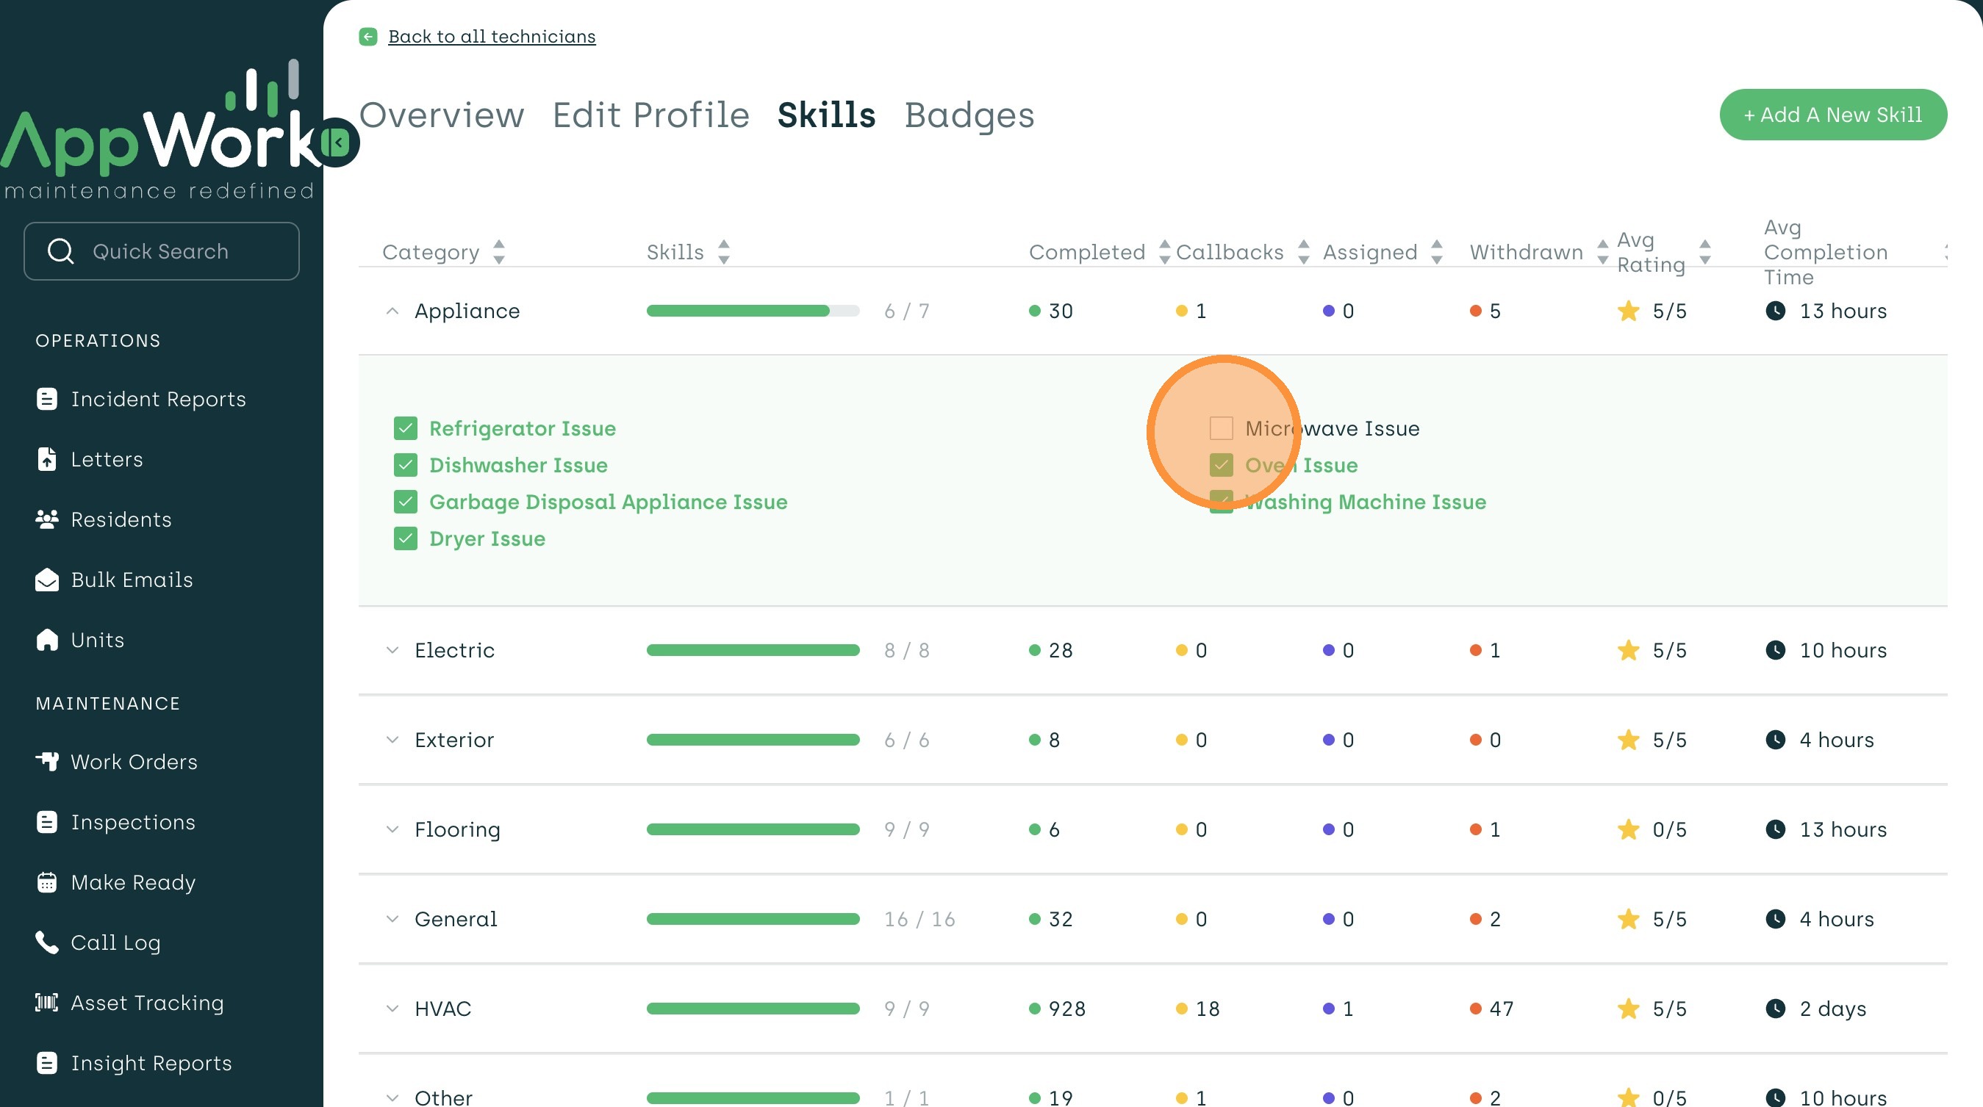Click green back arrow icon
The image size is (1983, 1107).
pyautogui.click(x=368, y=36)
